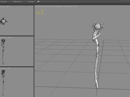Activate the front viewport showing the staff
130x97 pixels.
coord(17,51)
